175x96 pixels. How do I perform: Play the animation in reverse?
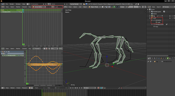[75, 88]
